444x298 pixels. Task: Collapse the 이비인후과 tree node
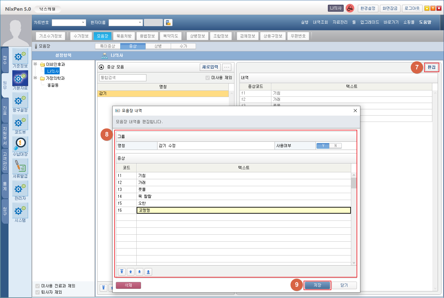[x=35, y=64]
